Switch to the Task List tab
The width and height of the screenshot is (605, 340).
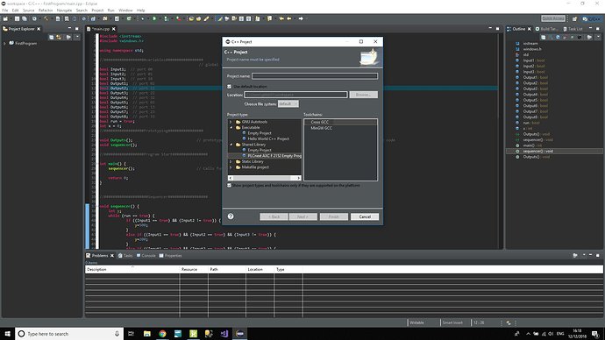click(x=573, y=29)
